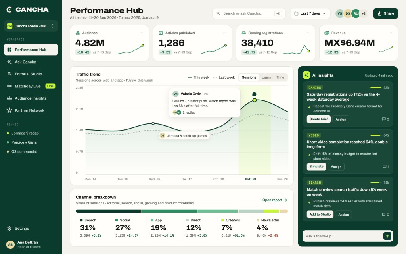The height and width of the screenshot is (254, 406).
Task: Click the Revenue banknote icon
Action: (x=327, y=33)
